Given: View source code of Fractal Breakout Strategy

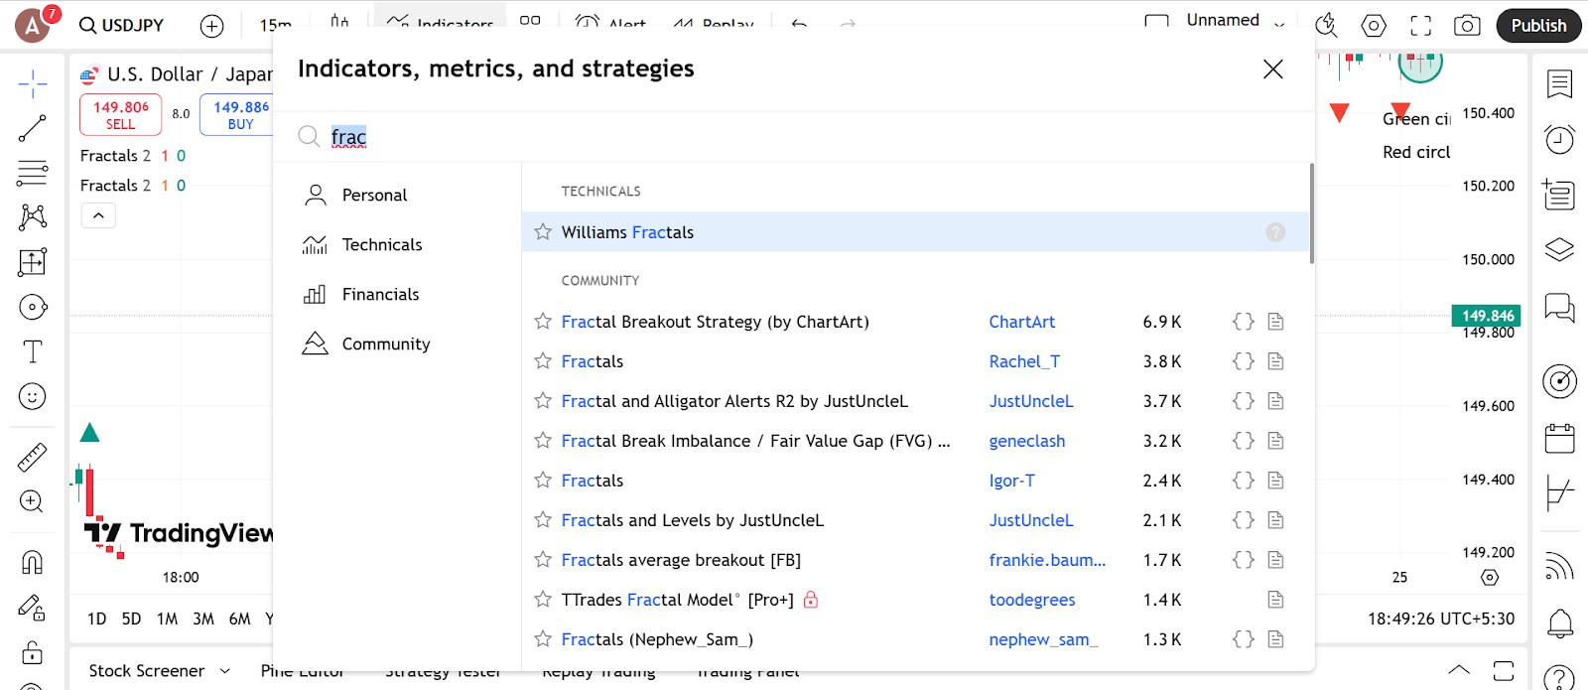Looking at the screenshot, I should [1243, 321].
